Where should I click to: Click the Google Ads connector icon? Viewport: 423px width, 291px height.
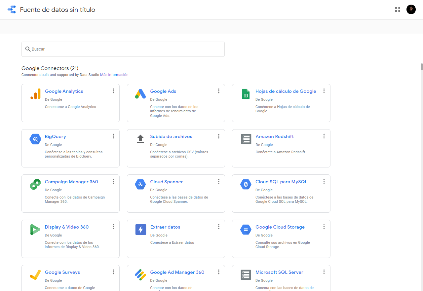pyautogui.click(x=140, y=94)
